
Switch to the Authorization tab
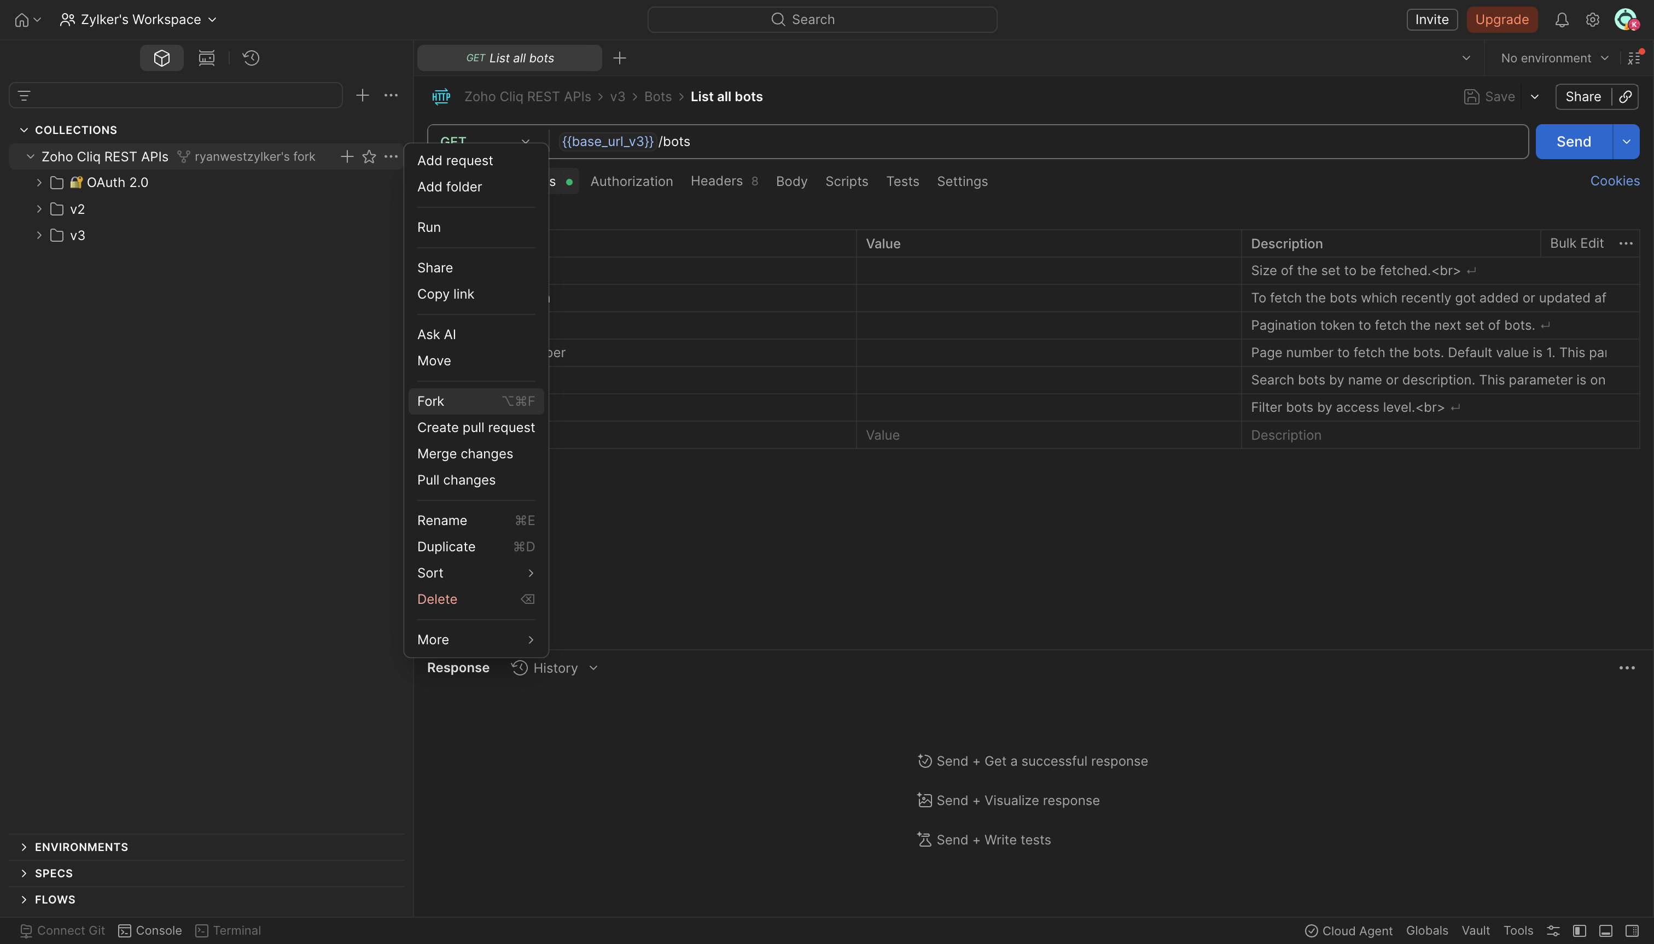(632, 182)
